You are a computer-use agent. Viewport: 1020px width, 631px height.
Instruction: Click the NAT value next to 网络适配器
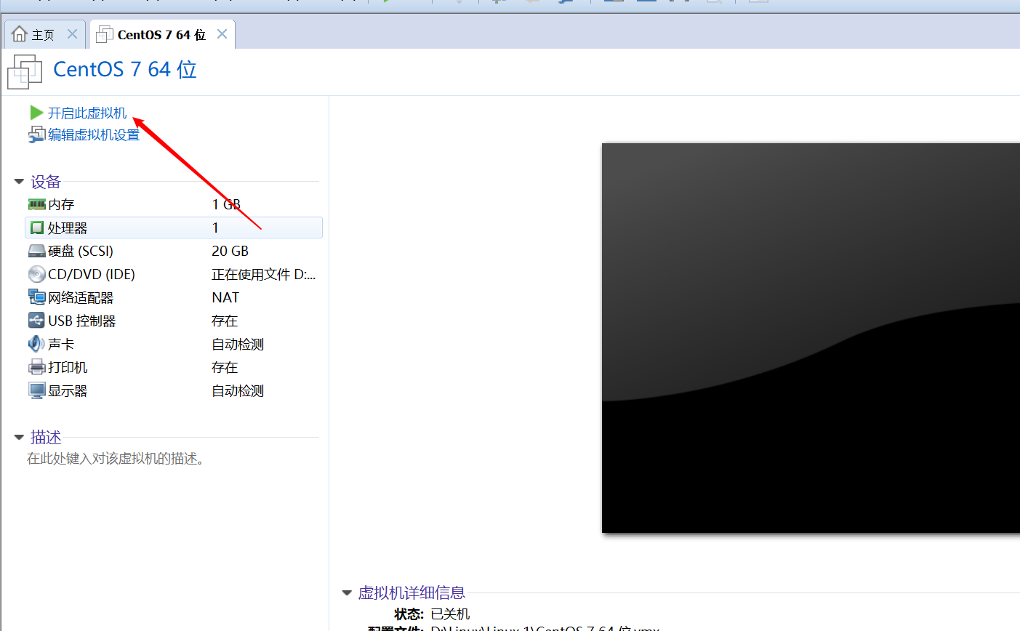(225, 297)
